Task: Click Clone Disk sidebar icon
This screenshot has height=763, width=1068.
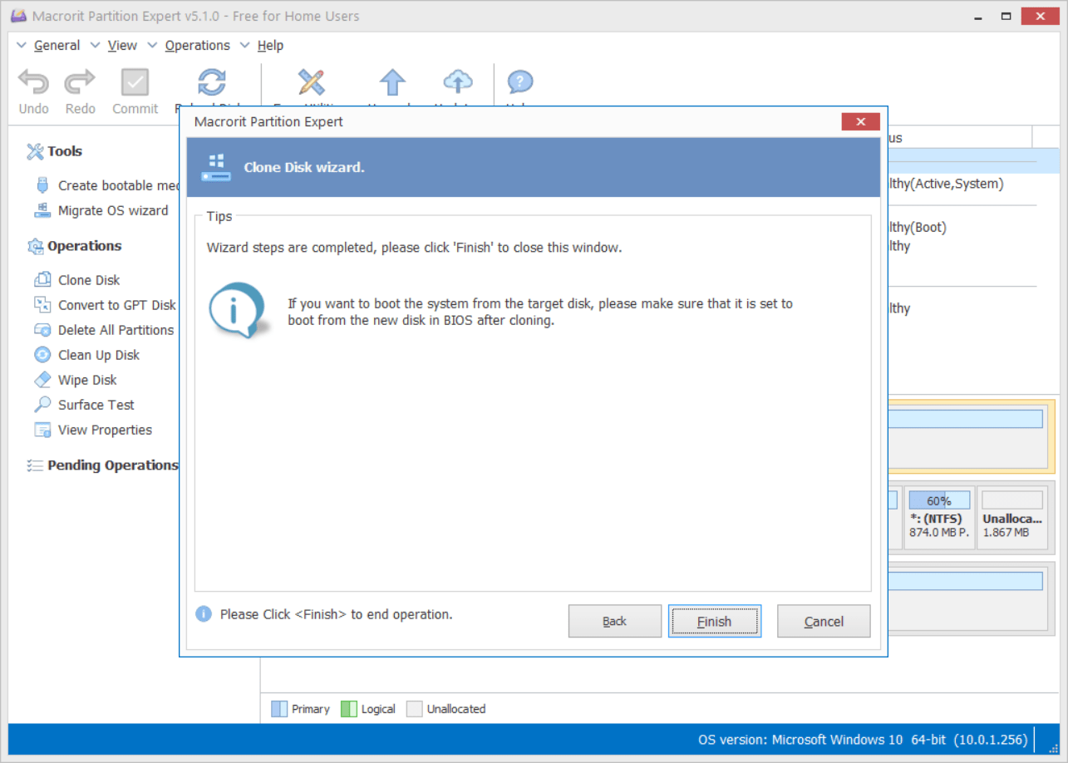Action: click(42, 280)
